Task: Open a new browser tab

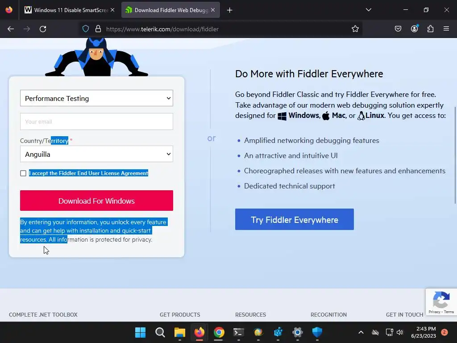Action: pos(230,10)
